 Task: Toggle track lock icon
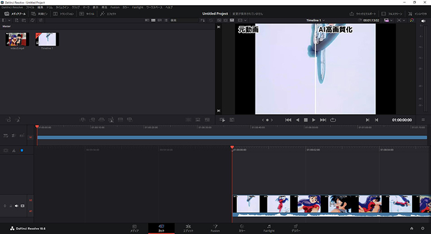(11, 206)
